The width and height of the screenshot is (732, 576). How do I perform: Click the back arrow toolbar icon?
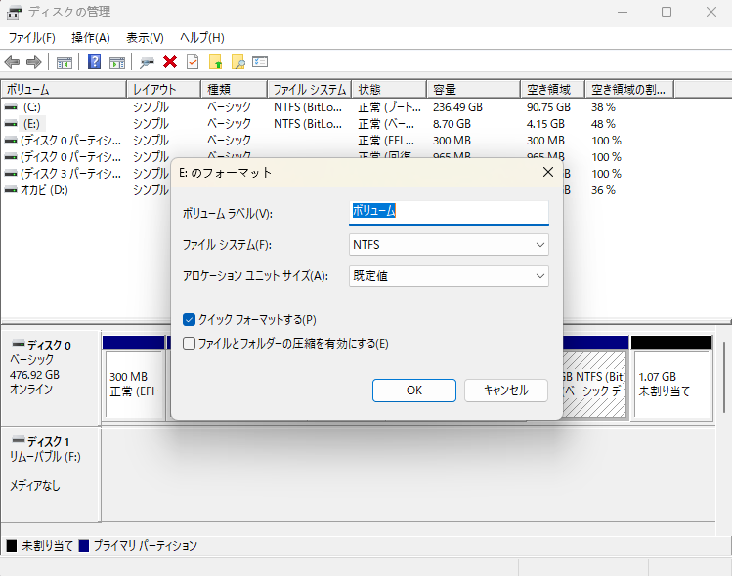pyautogui.click(x=12, y=62)
